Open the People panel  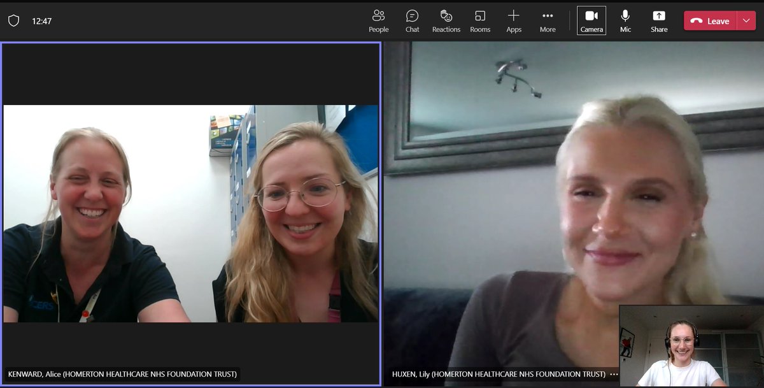point(379,20)
